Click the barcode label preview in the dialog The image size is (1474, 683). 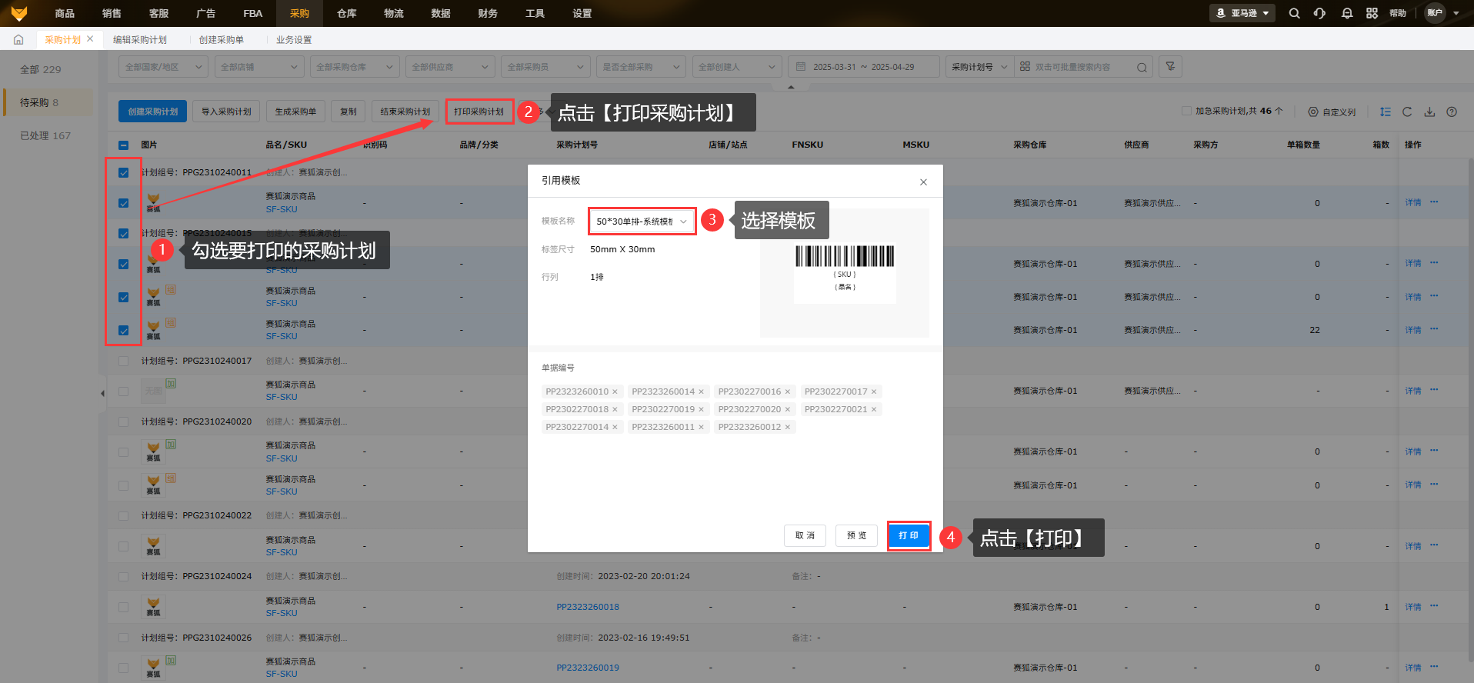845,272
